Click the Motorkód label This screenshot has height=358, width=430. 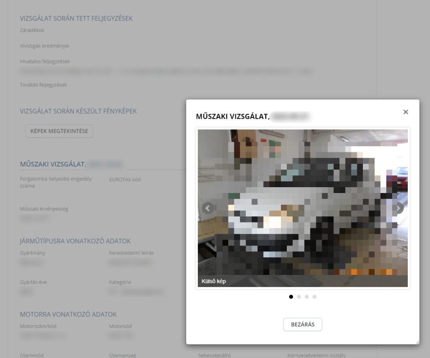point(121,326)
